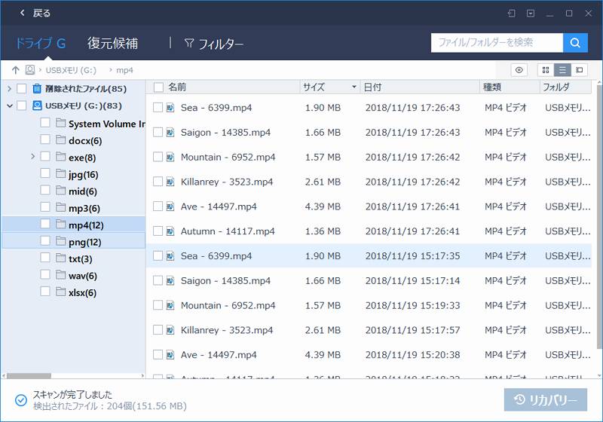
Task: Click the export scan status icon in title bar
Action: (x=512, y=14)
